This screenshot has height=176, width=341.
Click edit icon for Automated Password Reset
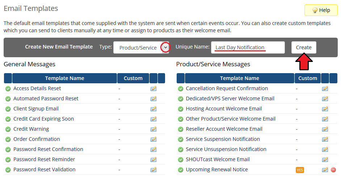(x=153, y=99)
